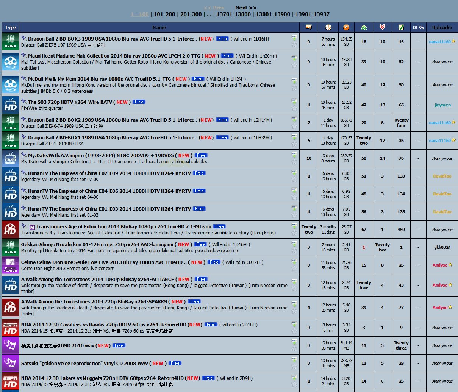Open McDull Me & My Mom torrent title
This screenshot has width=458, height=392.
click(99, 79)
